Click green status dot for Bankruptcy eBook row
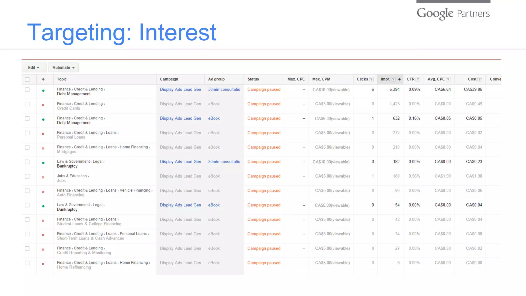 (43, 206)
